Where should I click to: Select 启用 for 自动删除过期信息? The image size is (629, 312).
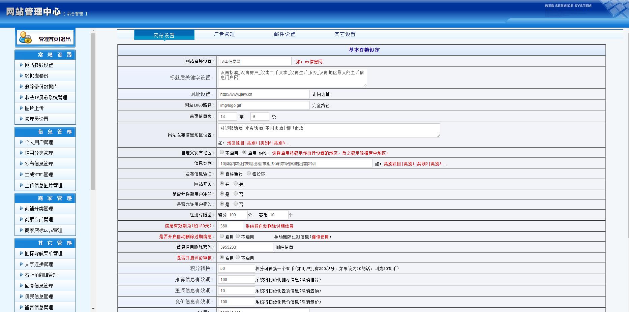[222, 236]
